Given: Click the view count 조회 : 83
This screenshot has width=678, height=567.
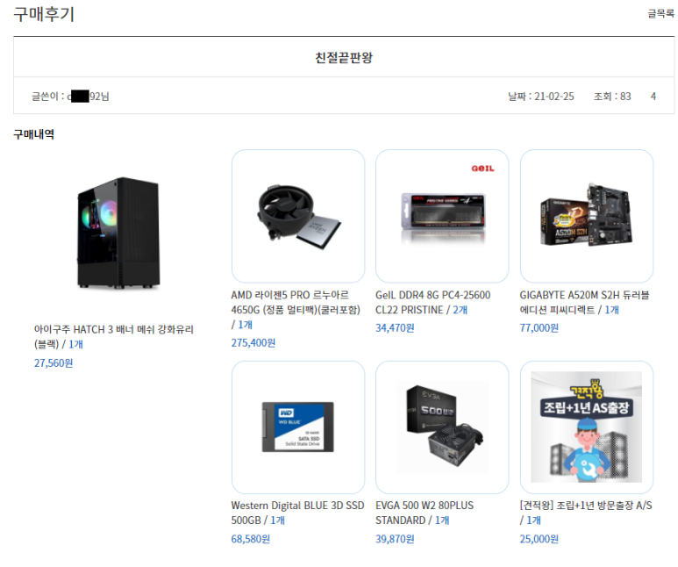Looking at the screenshot, I should click(612, 96).
